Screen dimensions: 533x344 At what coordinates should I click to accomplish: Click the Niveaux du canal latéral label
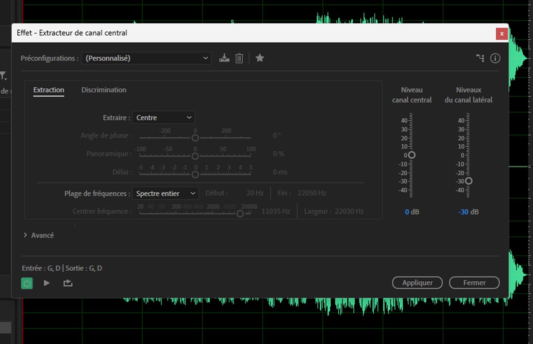(x=469, y=95)
